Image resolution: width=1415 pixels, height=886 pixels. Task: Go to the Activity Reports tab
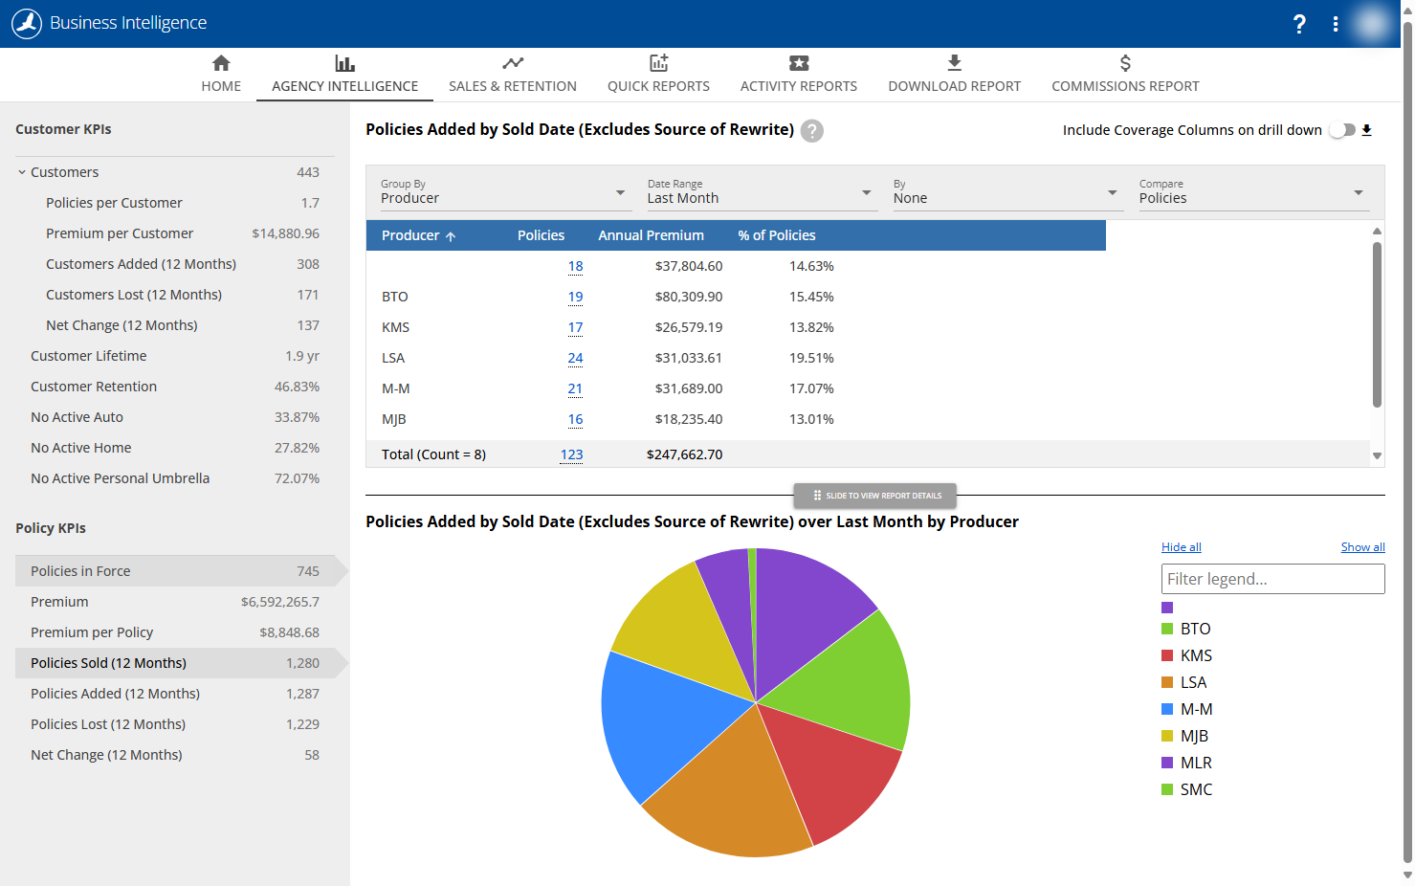click(x=799, y=75)
